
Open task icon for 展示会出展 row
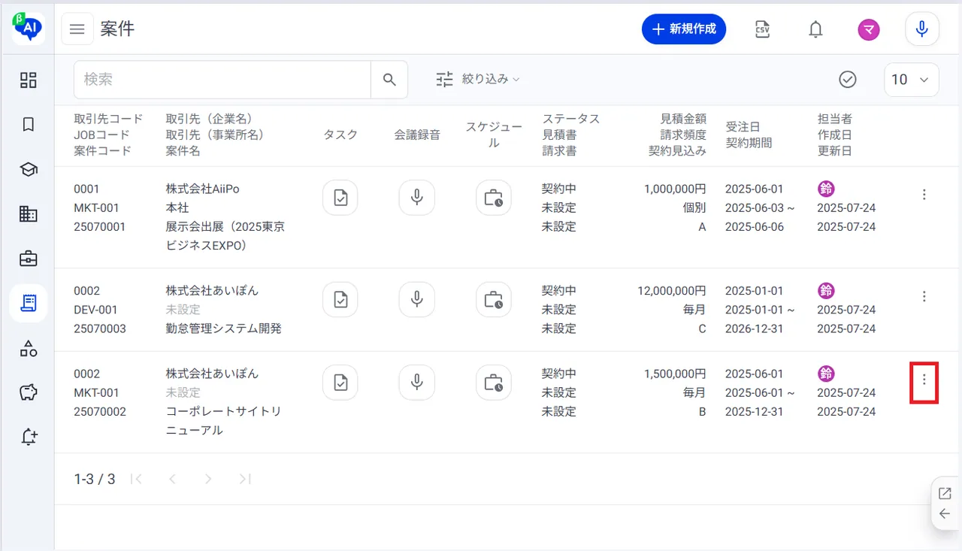click(x=340, y=198)
